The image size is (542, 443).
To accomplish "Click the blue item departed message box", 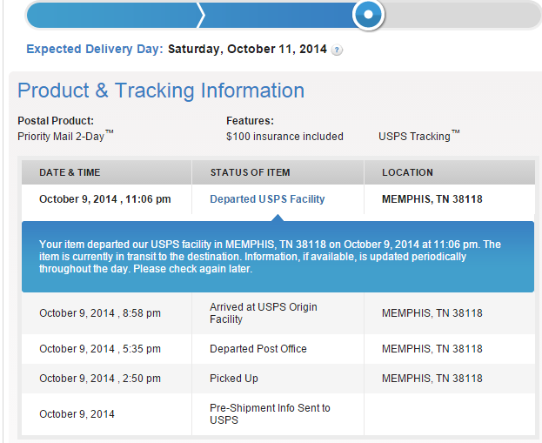I will [278, 257].
